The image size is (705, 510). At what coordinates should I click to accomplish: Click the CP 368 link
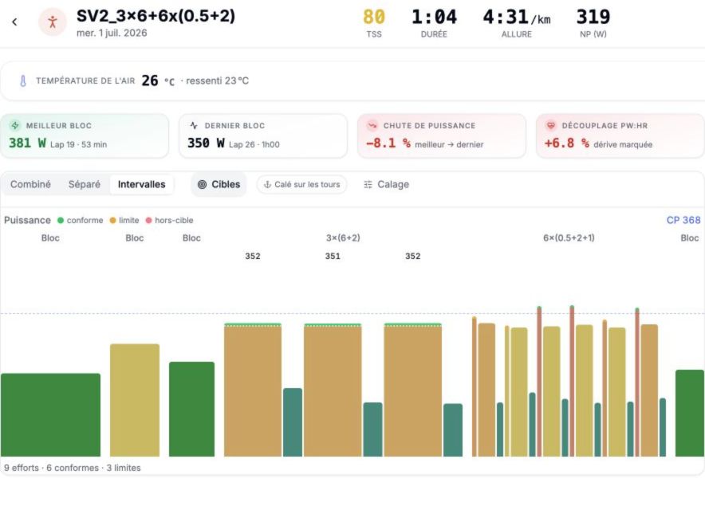click(x=683, y=220)
